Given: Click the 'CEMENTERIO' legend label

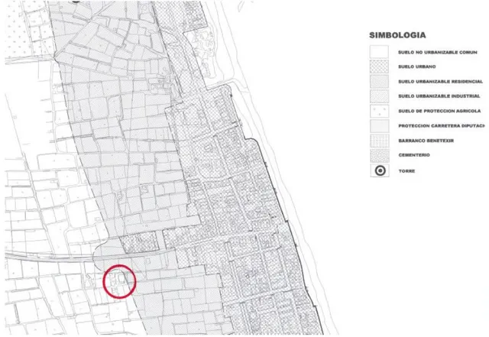Looking at the screenshot, I should pyautogui.click(x=414, y=155).
